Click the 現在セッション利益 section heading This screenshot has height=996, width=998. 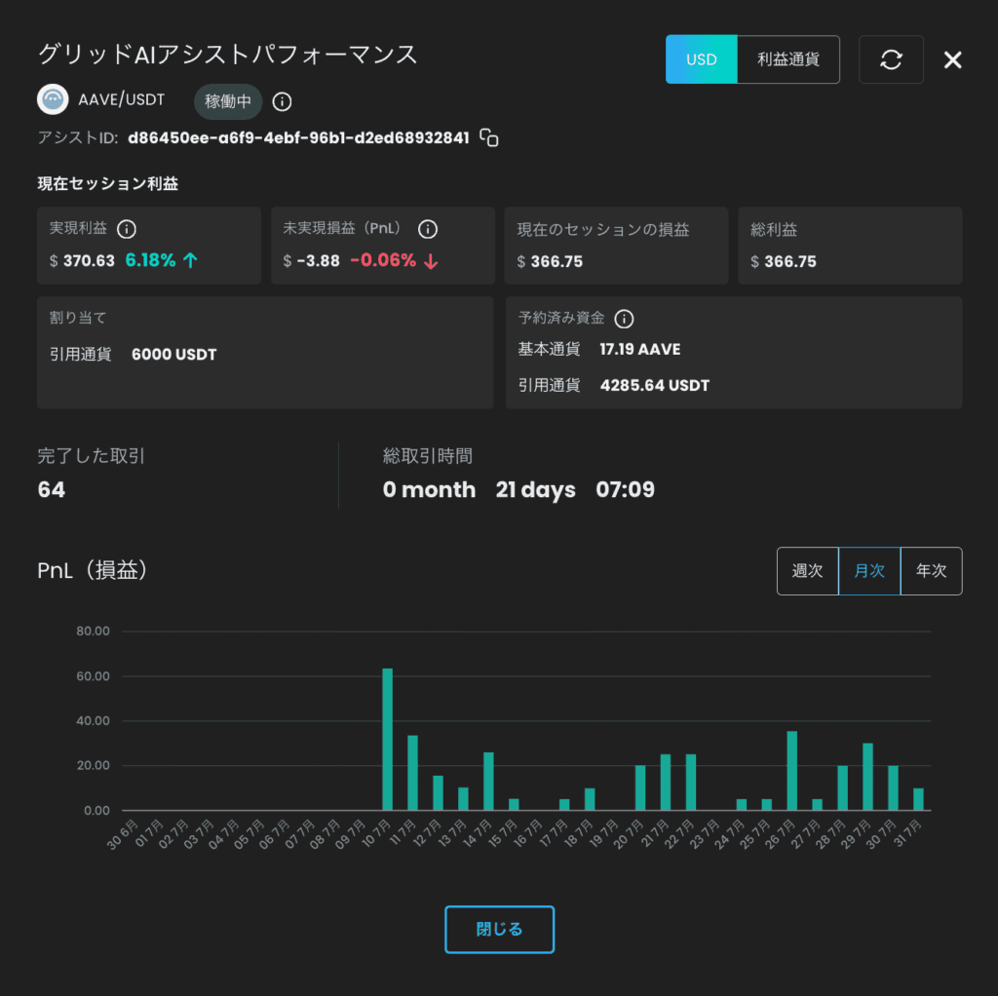(x=107, y=184)
